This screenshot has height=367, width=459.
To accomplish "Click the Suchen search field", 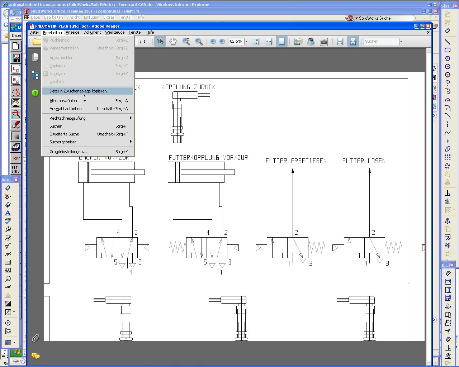I will [381, 42].
